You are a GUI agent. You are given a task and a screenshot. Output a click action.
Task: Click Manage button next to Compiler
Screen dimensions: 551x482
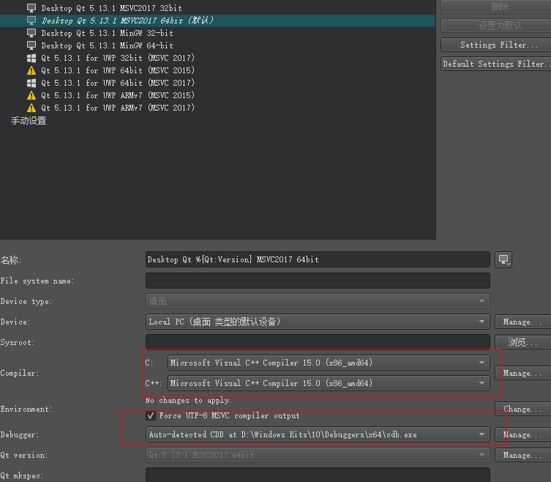point(523,373)
